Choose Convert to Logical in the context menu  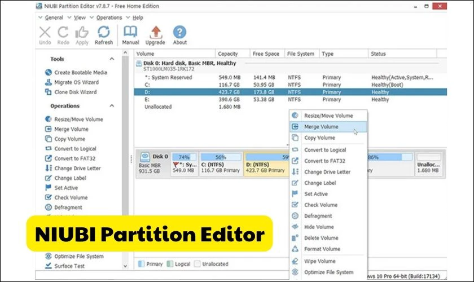point(328,150)
